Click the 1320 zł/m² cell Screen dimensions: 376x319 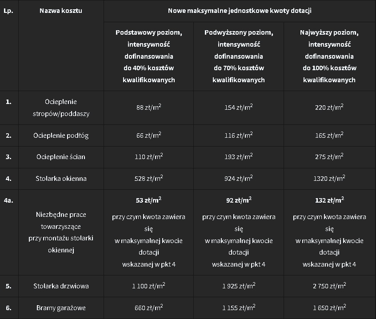pos(329,178)
